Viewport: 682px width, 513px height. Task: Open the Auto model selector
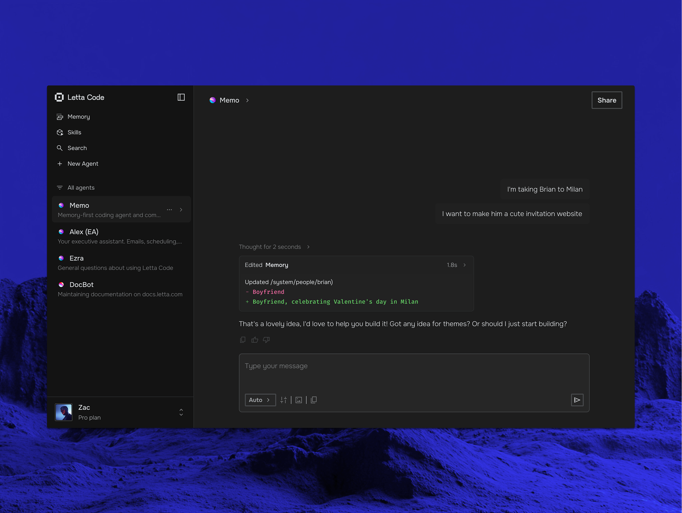click(260, 400)
